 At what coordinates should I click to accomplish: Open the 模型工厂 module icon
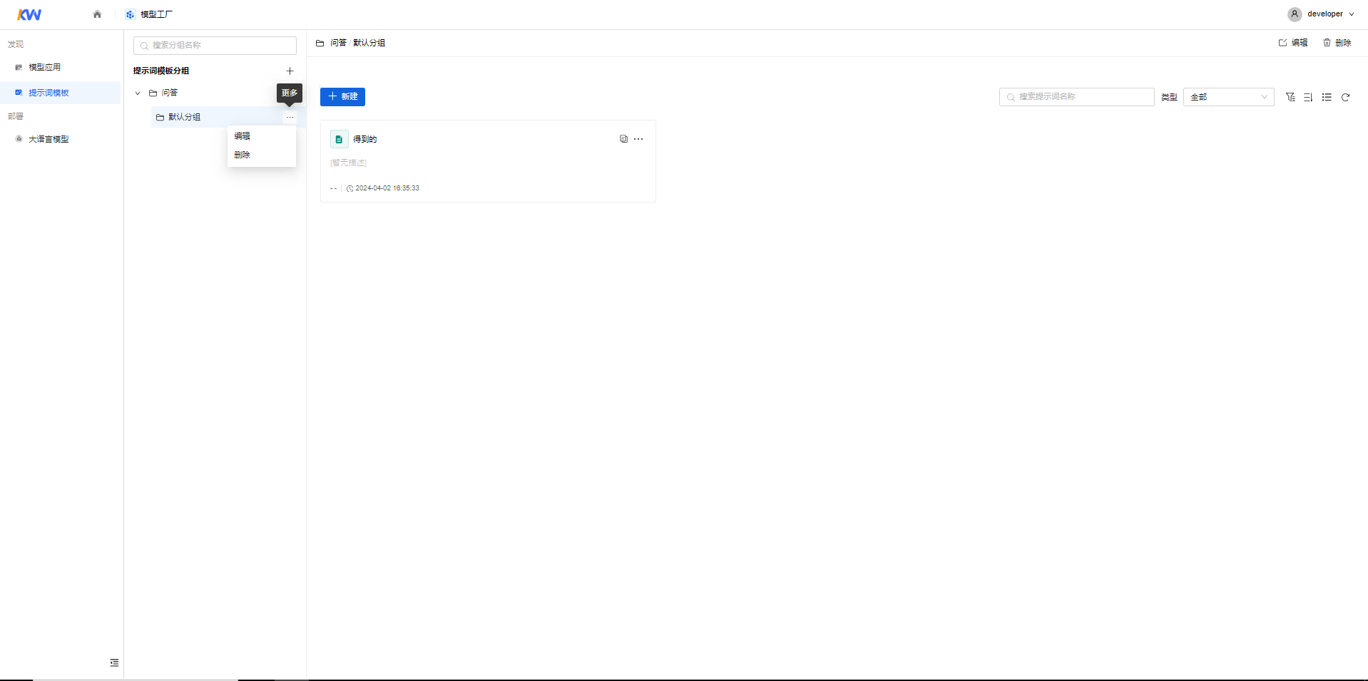(130, 14)
